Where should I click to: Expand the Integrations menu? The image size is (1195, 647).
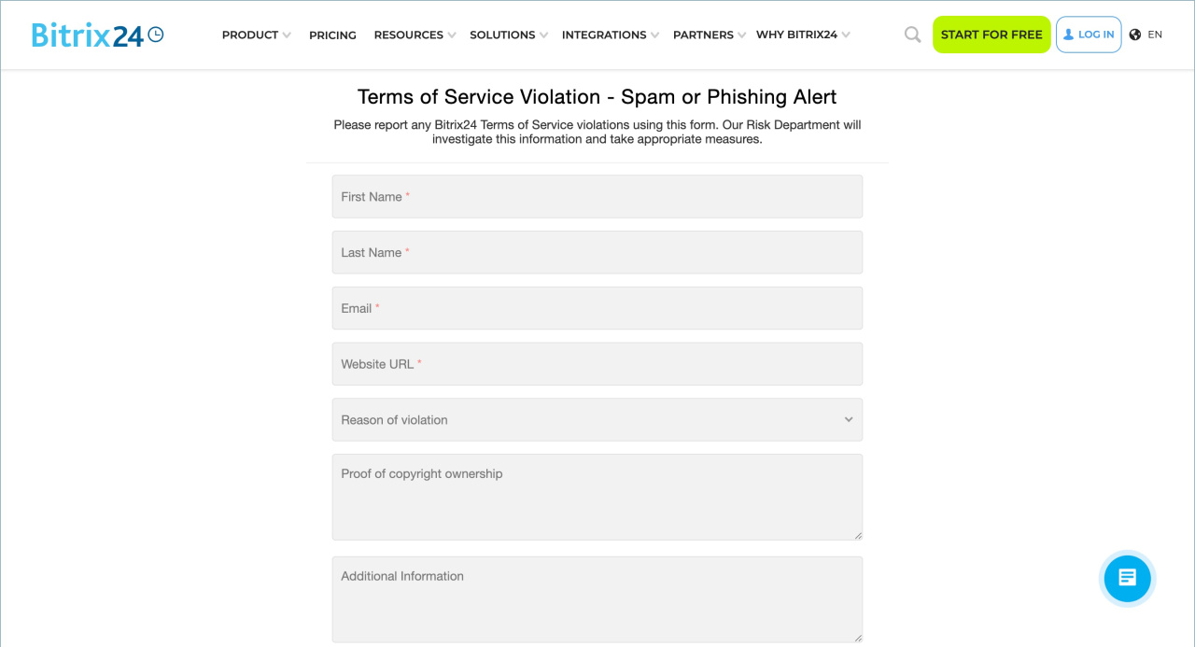tap(610, 35)
